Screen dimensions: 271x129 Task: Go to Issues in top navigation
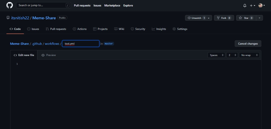point(97,5)
